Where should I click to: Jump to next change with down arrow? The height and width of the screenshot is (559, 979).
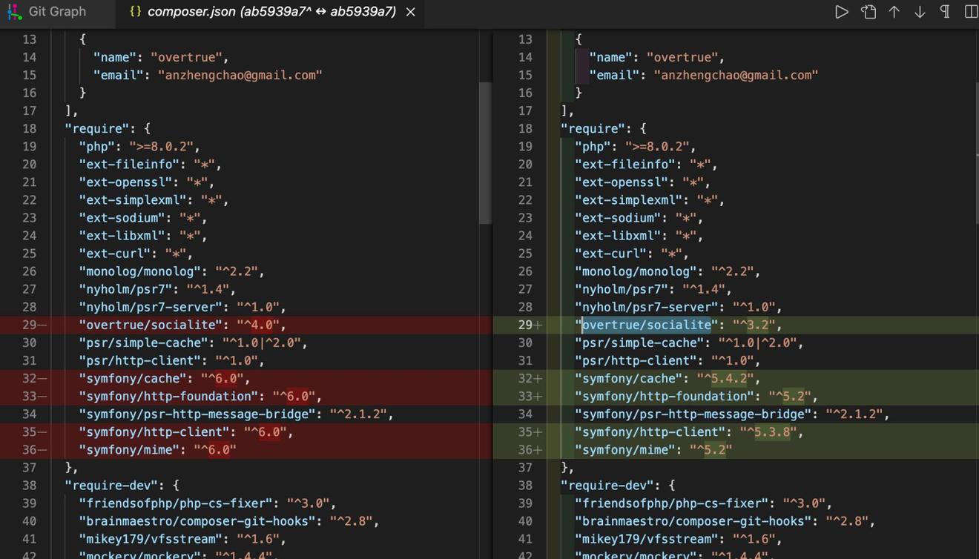click(920, 12)
